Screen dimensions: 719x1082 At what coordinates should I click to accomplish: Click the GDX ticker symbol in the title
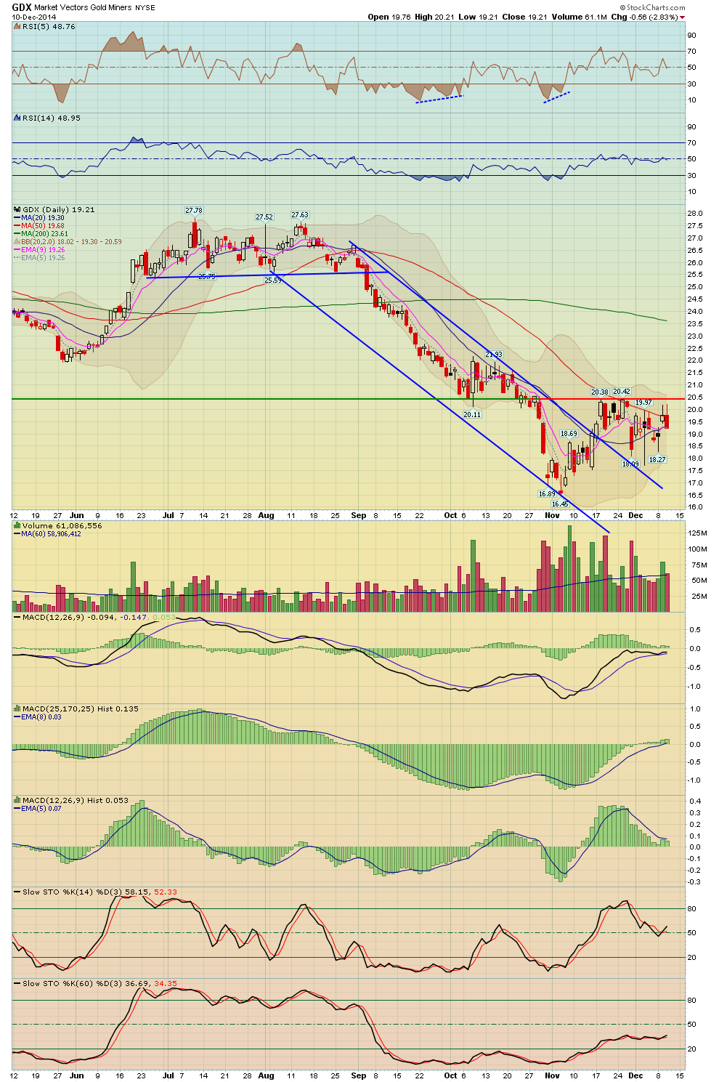21,7
